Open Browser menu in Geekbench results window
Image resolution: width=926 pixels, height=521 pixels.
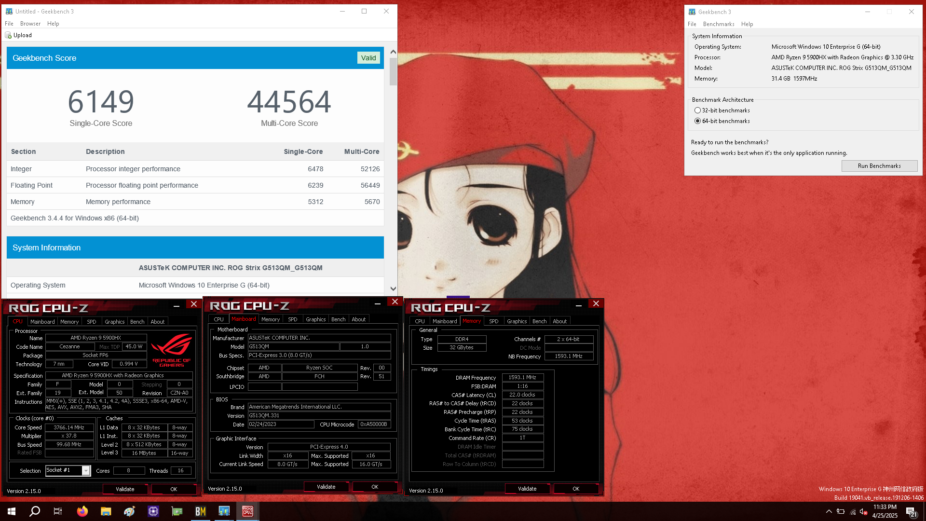point(30,24)
